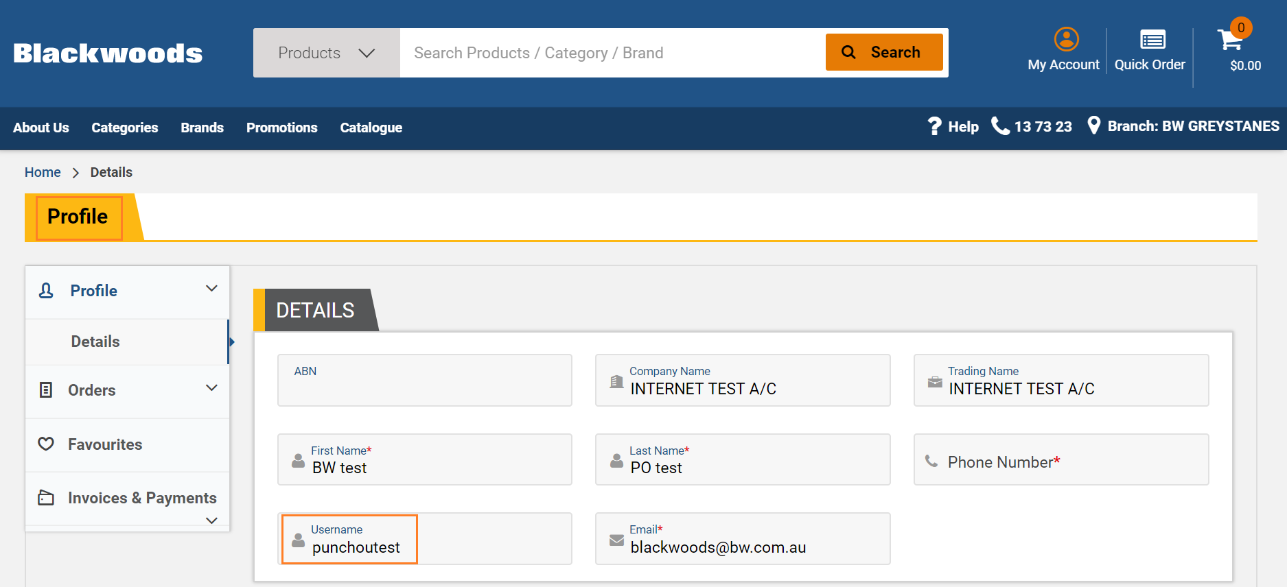The height and width of the screenshot is (587, 1287).
Task: Click the Invoices & Payments folder icon
Action: tap(46, 498)
